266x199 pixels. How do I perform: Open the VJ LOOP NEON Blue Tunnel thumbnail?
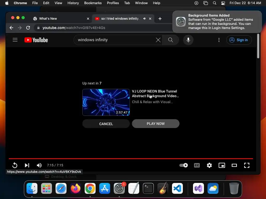(106, 102)
